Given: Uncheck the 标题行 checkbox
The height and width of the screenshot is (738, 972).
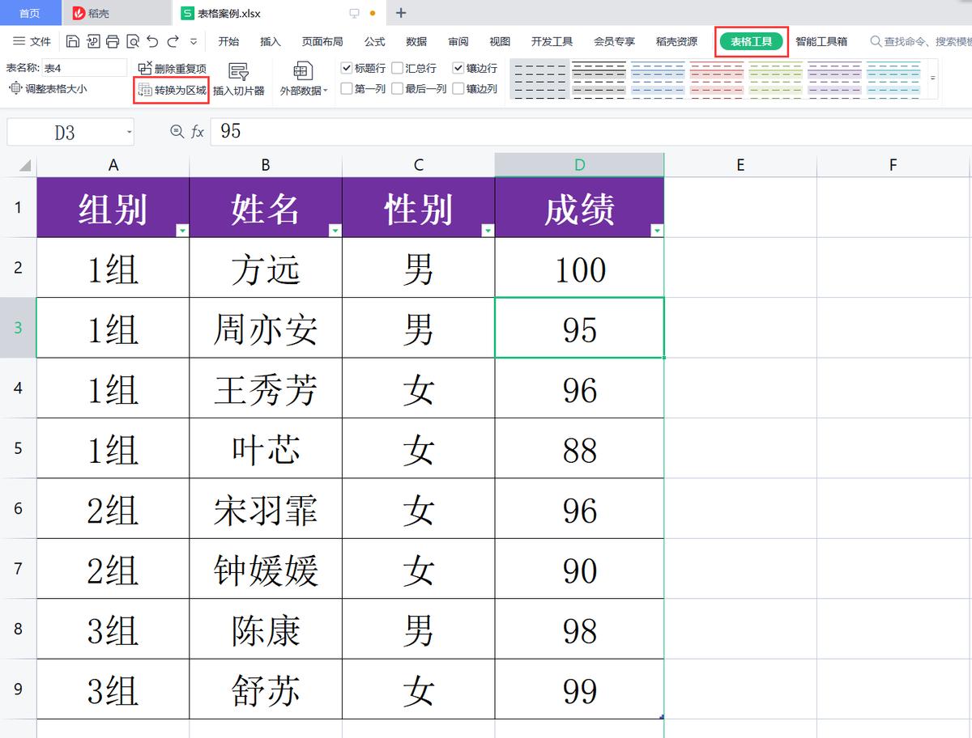Looking at the screenshot, I should (x=347, y=68).
